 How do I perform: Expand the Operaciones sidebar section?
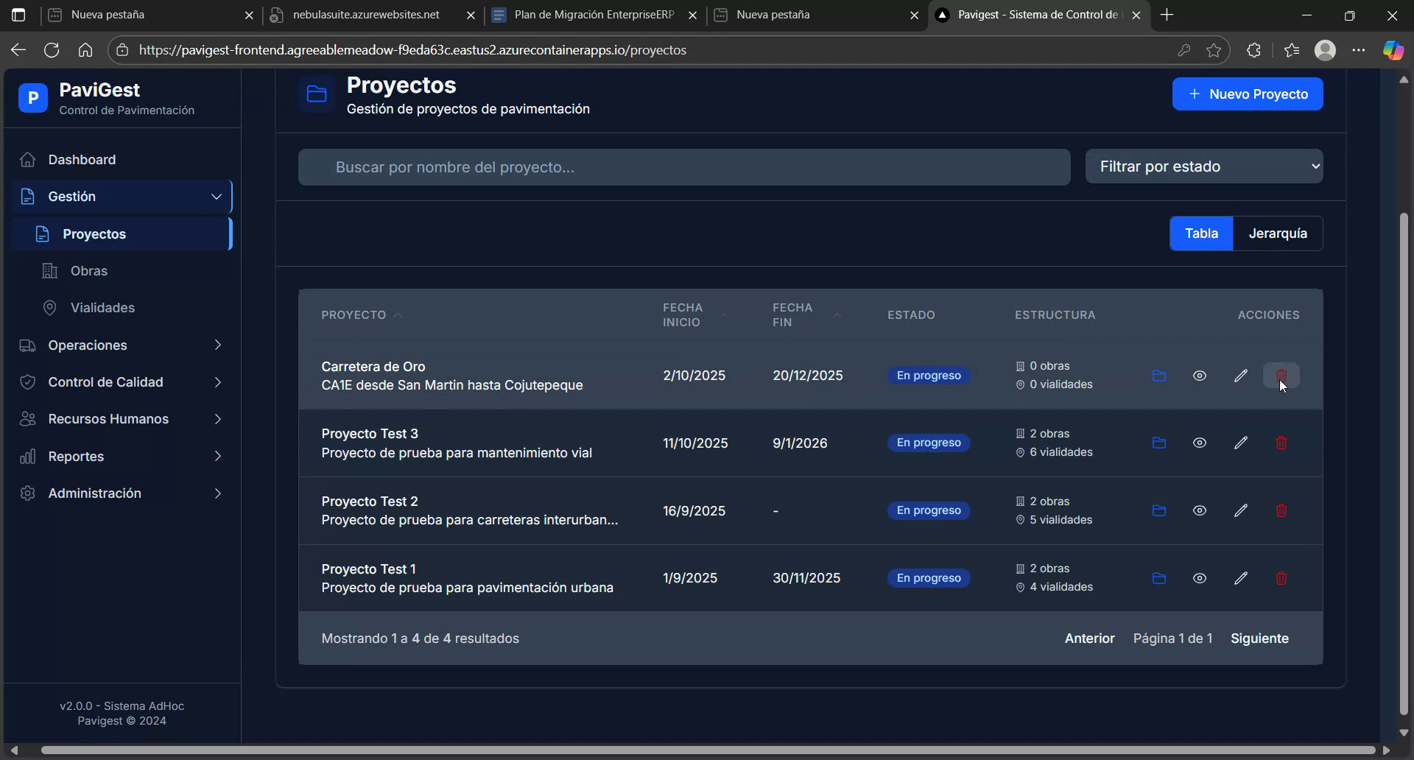[x=87, y=345]
